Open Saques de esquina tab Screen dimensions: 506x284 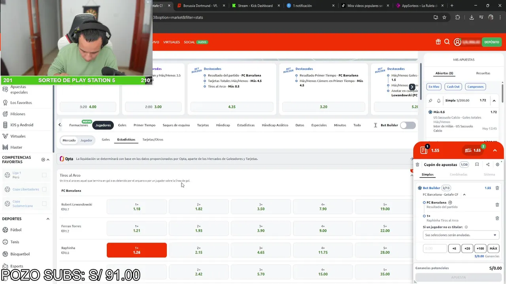coord(176,125)
